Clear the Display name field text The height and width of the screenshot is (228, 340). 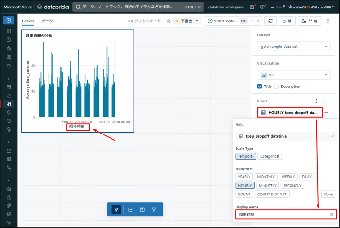(331, 215)
